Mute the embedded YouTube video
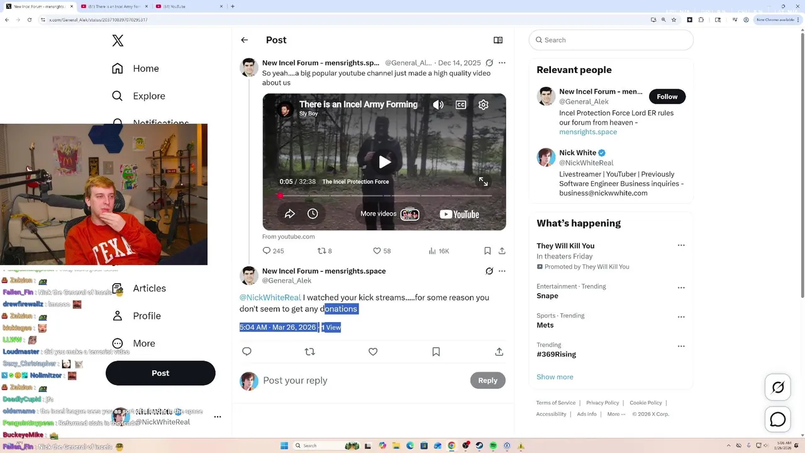Image resolution: width=805 pixels, height=453 pixels. [438, 105]
